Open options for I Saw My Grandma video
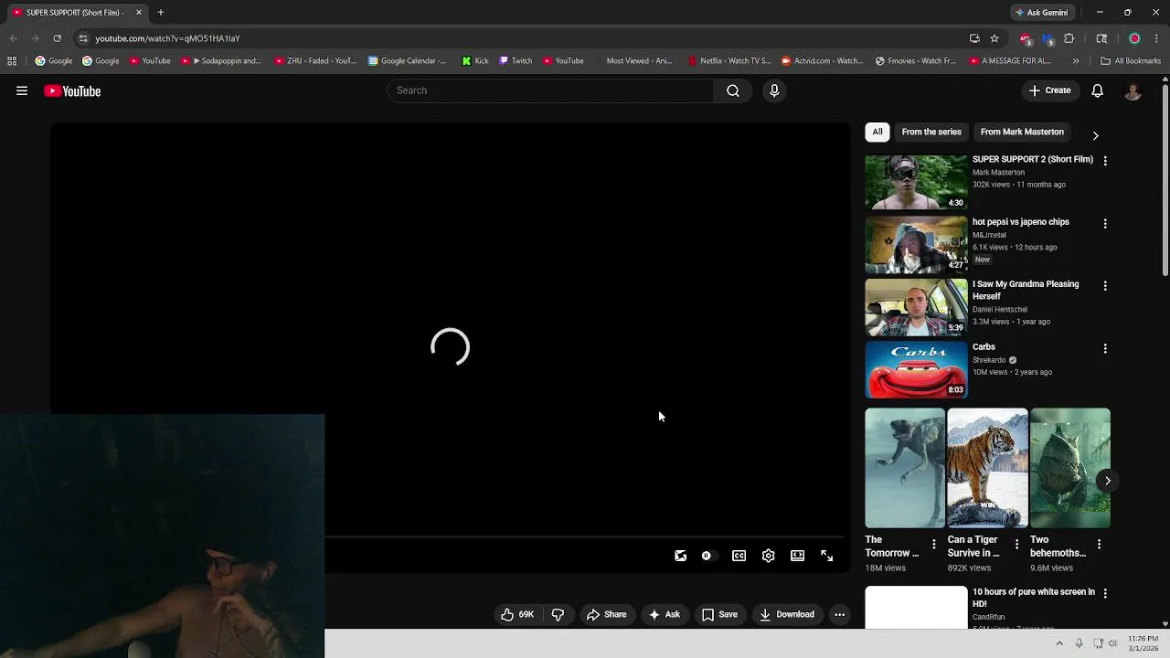Viewport: 1170px width, 658px height. (x=1105, y=286)
